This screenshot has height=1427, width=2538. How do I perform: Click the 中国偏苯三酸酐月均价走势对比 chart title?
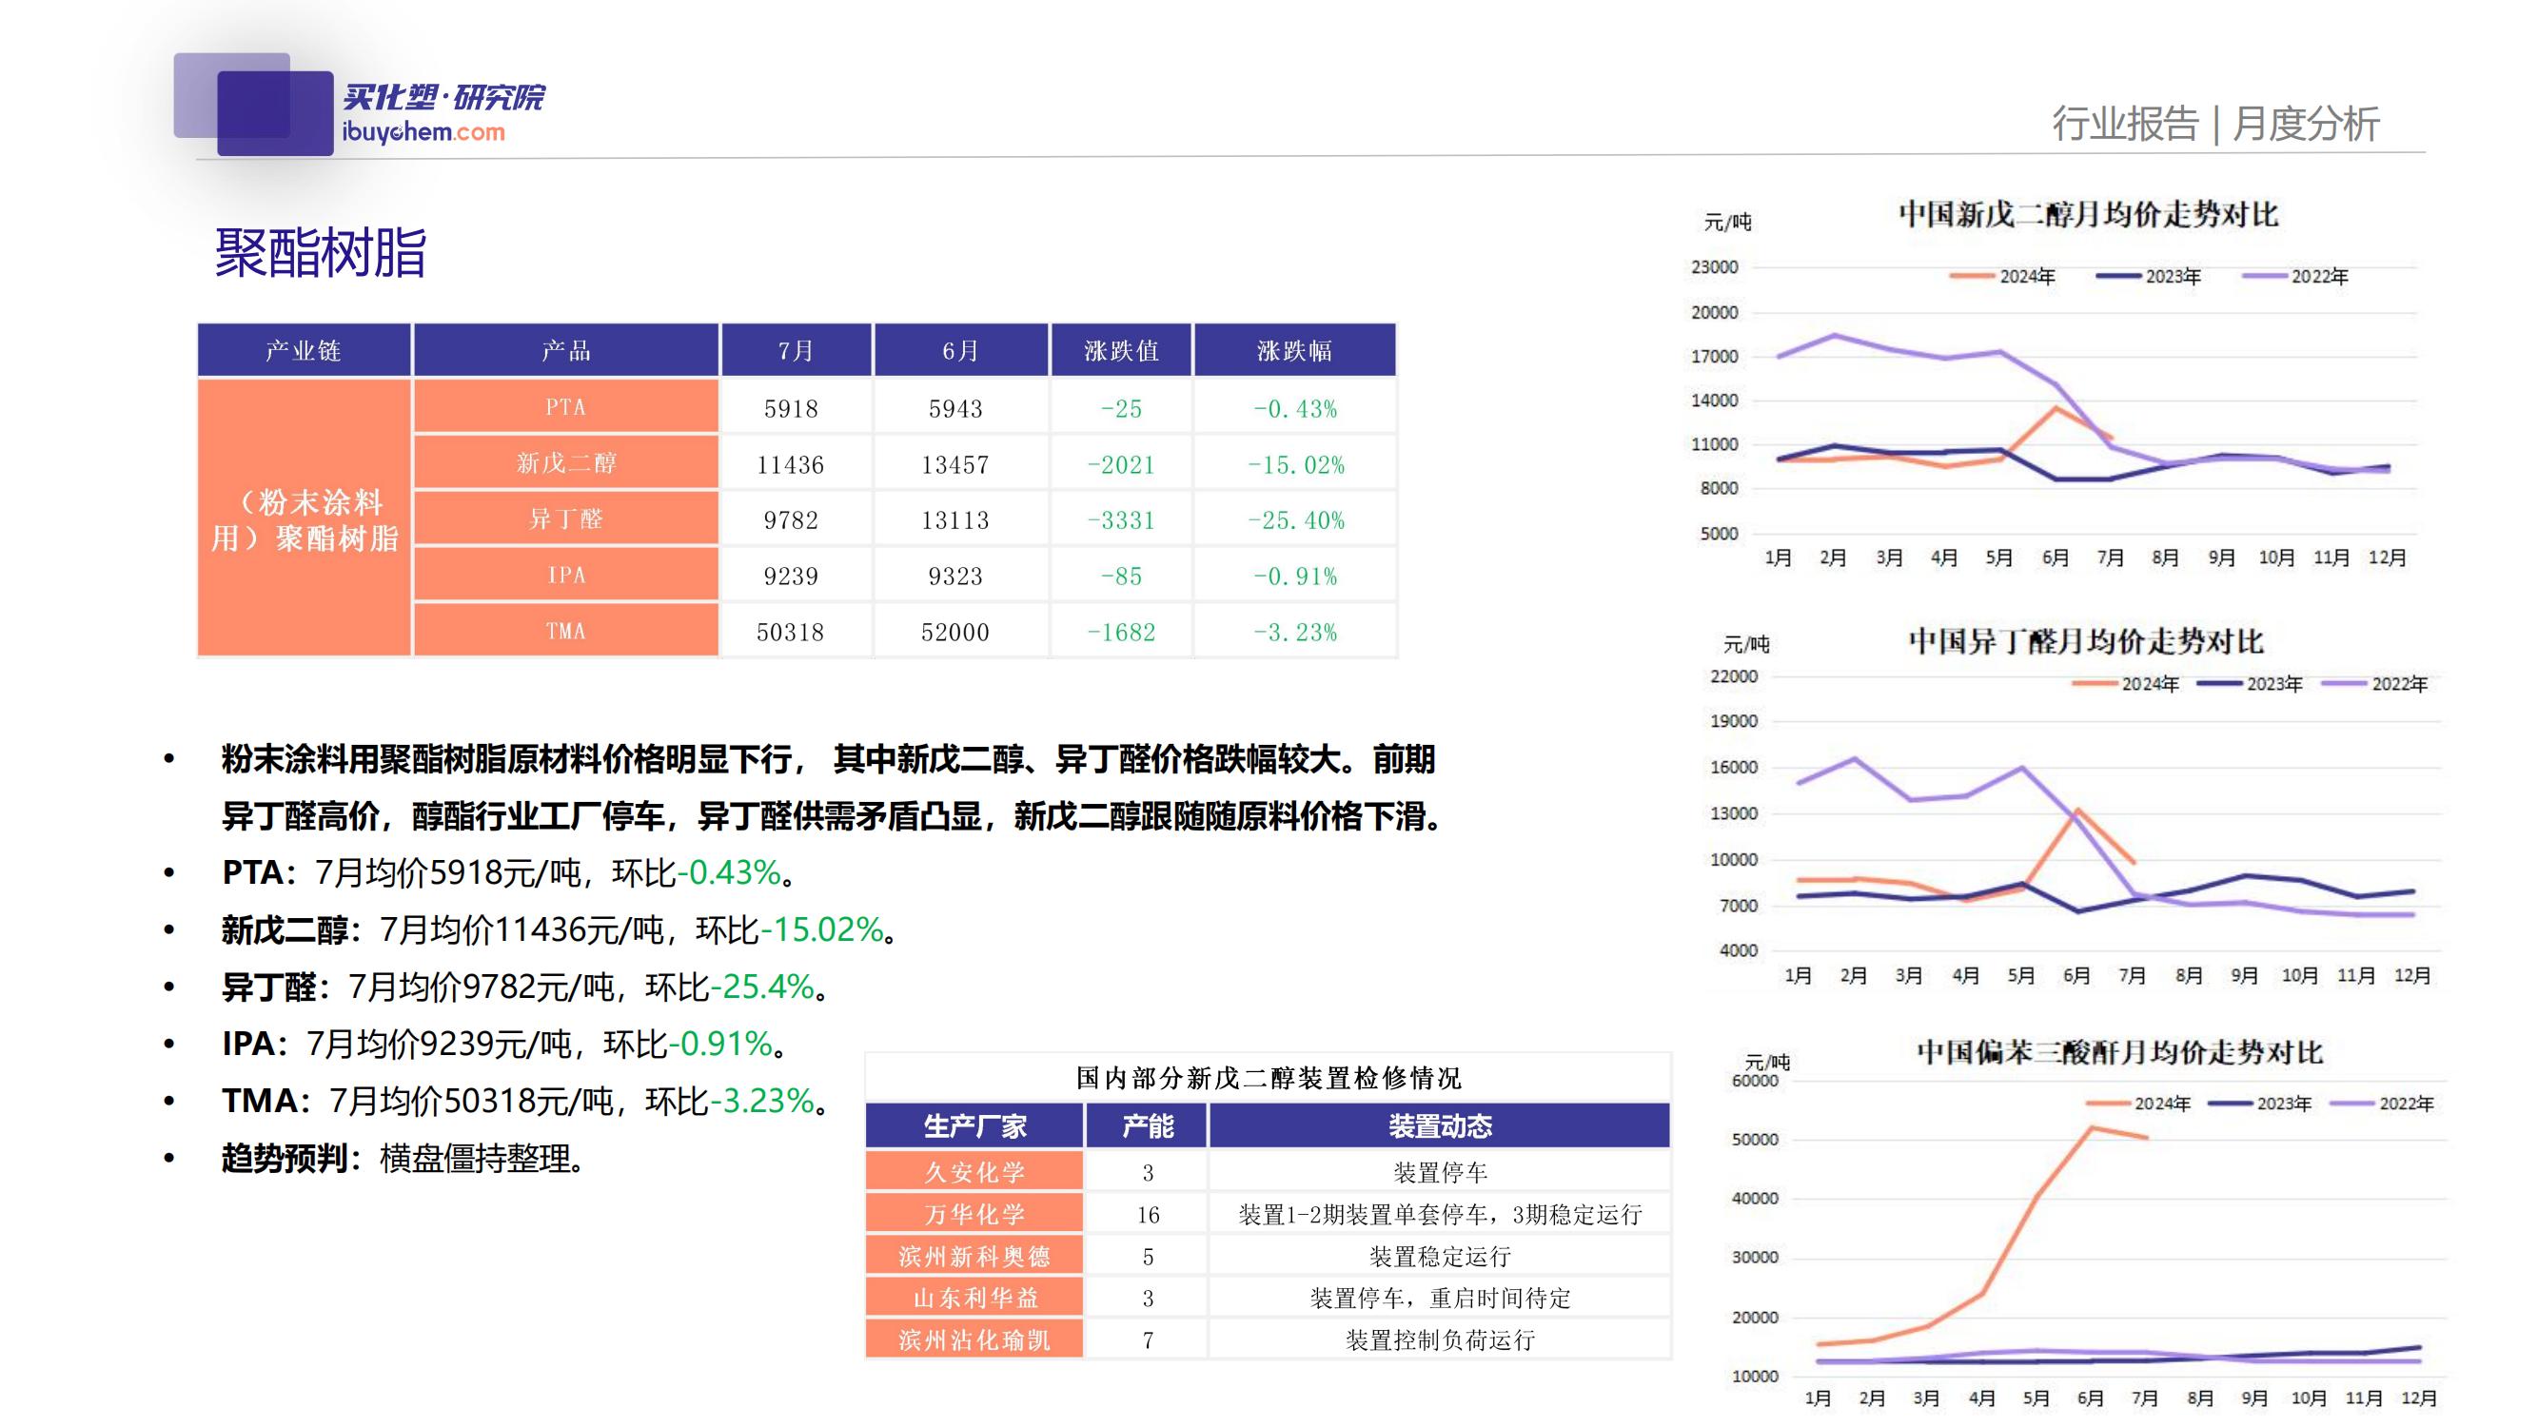click(2119, 1052)
